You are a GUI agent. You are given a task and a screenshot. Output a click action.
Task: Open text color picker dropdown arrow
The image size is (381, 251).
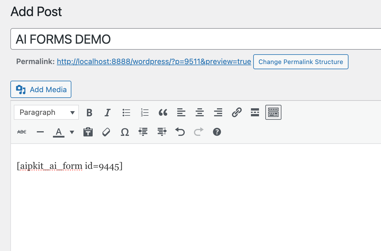tap(72, 132)
